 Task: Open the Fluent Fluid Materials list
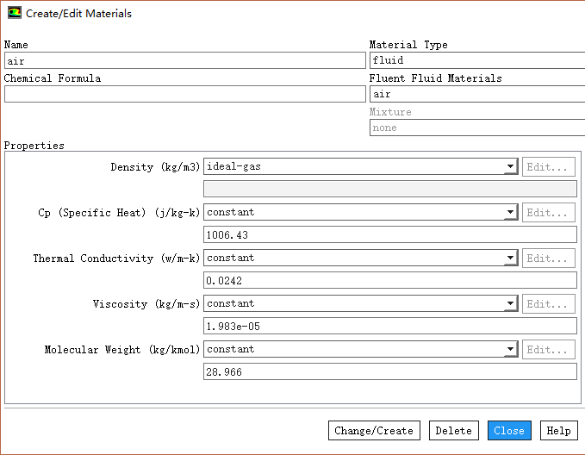click(x=476, y=95)
